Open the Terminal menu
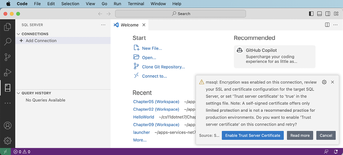 pos(136,4)
